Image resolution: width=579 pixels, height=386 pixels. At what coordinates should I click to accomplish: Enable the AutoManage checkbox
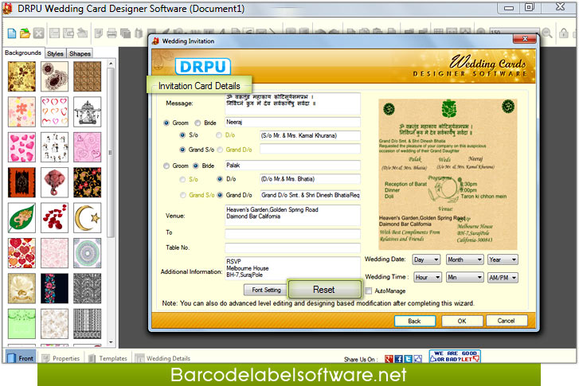369,290
